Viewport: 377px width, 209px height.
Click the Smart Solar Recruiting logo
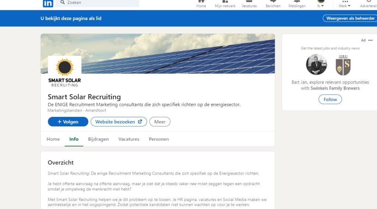pyautogui.click(x=65, y=72)
